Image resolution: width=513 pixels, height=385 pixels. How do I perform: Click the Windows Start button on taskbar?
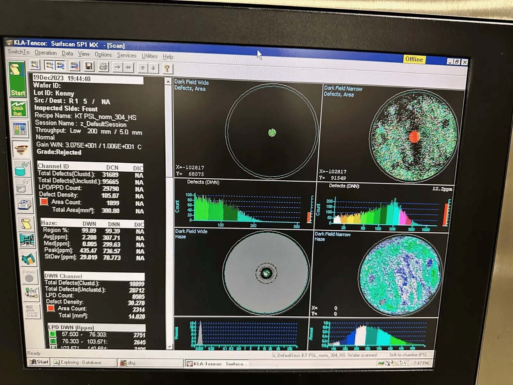(x=39, y=362)
